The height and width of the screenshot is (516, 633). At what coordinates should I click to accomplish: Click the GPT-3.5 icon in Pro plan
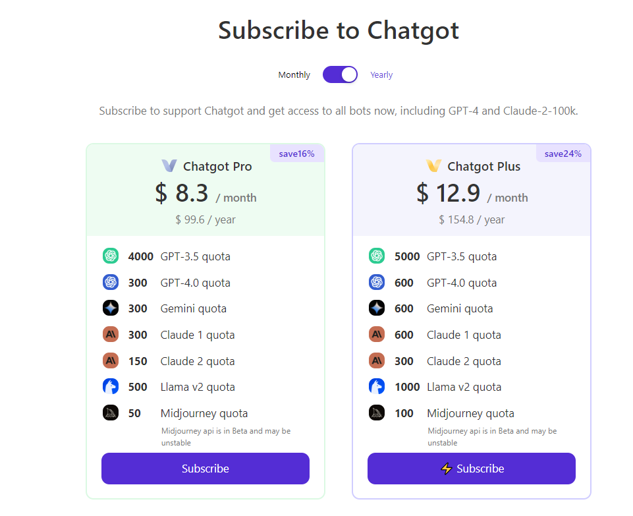click(111, 256)
